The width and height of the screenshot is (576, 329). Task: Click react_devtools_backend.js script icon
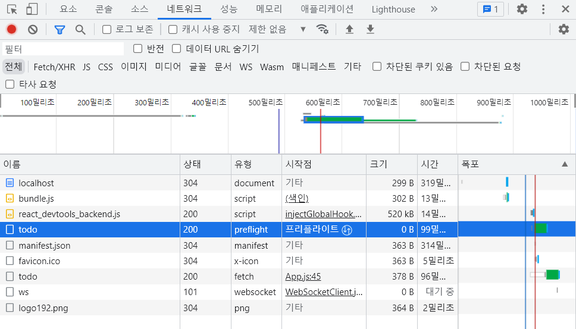pyautogui.click(x=10, y=214)
